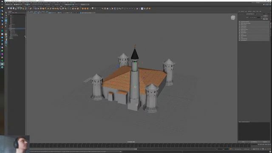
Task: Open the File menu in main menu bar
Action: tap(7, 3)
